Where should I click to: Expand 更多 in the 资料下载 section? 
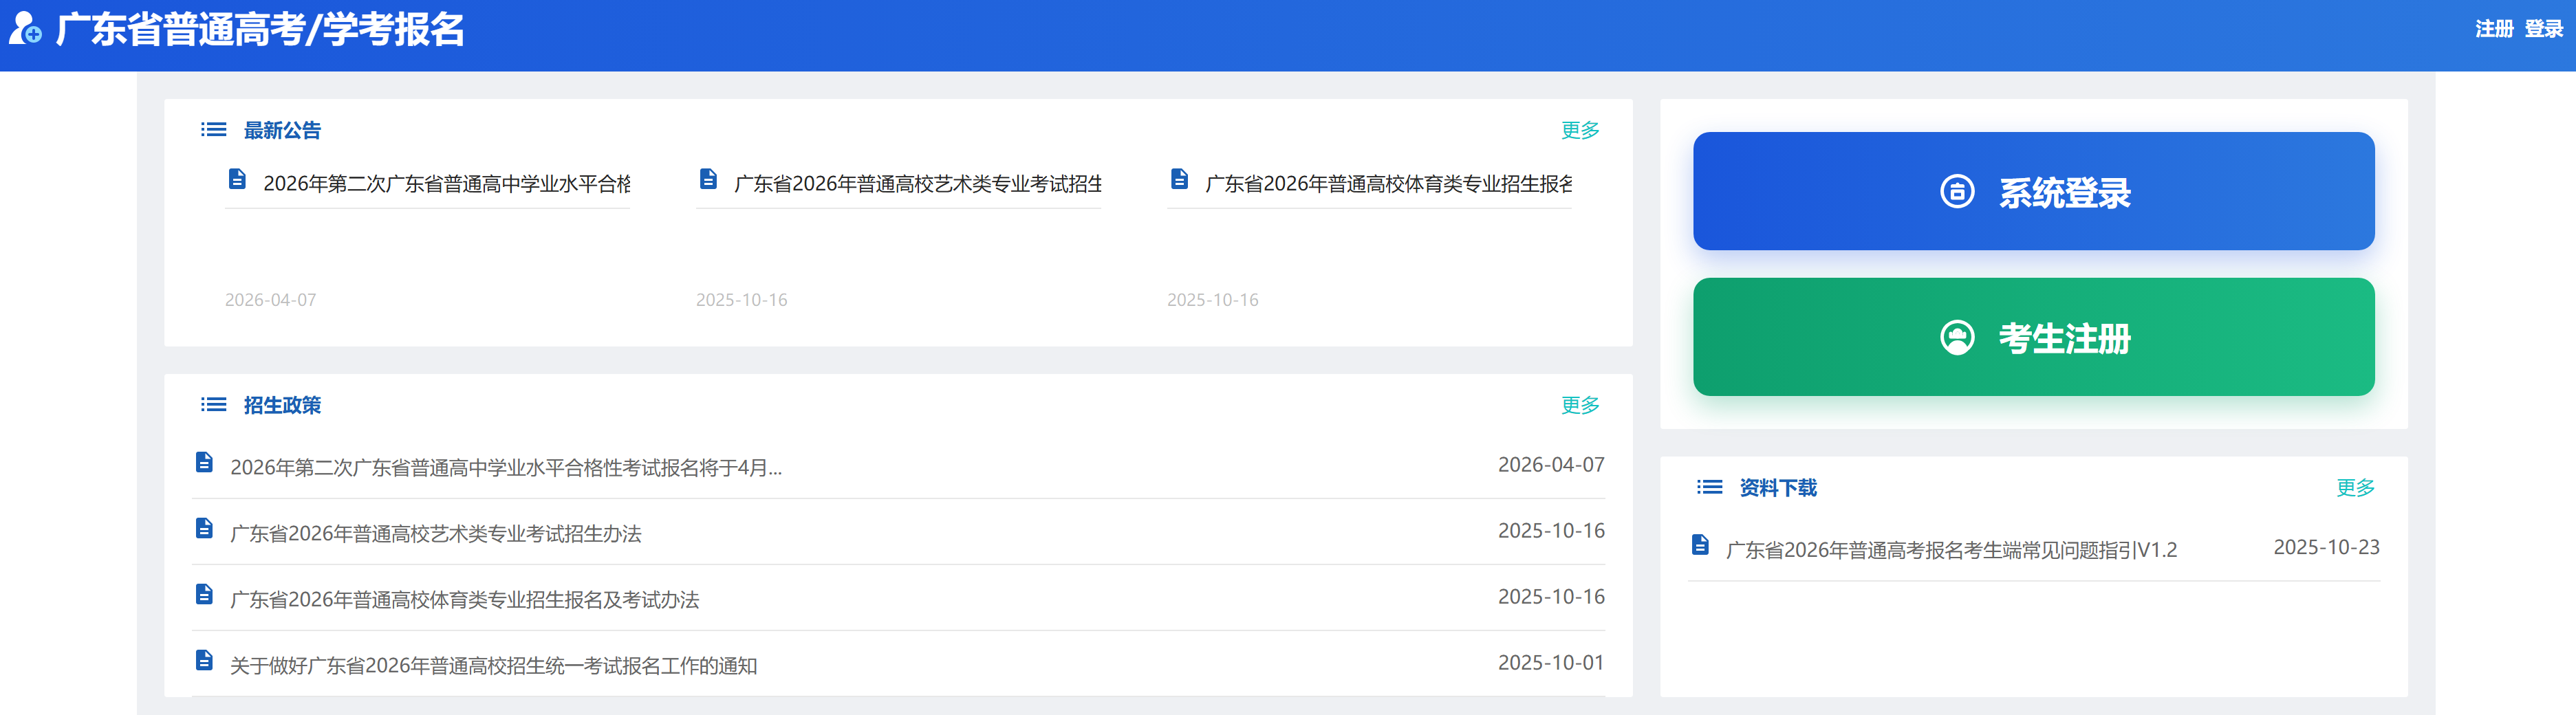[x=2355, y=487]
